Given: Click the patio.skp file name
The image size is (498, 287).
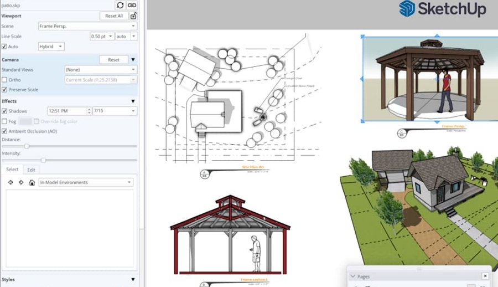Looking at the screenshot, I should coord(11,6).
